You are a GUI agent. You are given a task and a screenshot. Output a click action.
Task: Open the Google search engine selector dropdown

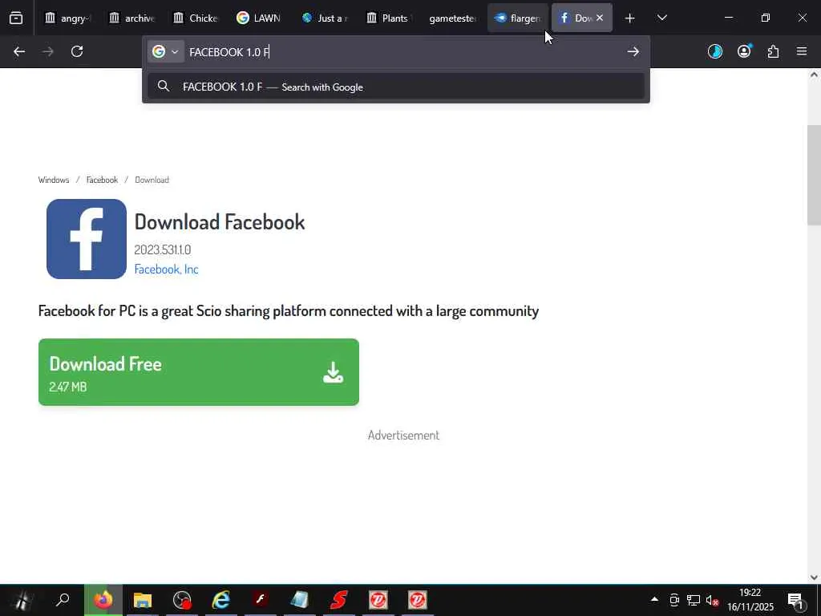click(x=165, y=51)
